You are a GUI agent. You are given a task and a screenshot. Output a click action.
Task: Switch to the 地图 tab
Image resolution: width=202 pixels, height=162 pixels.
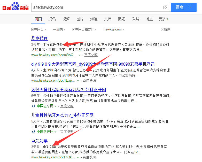pos(150,19)
